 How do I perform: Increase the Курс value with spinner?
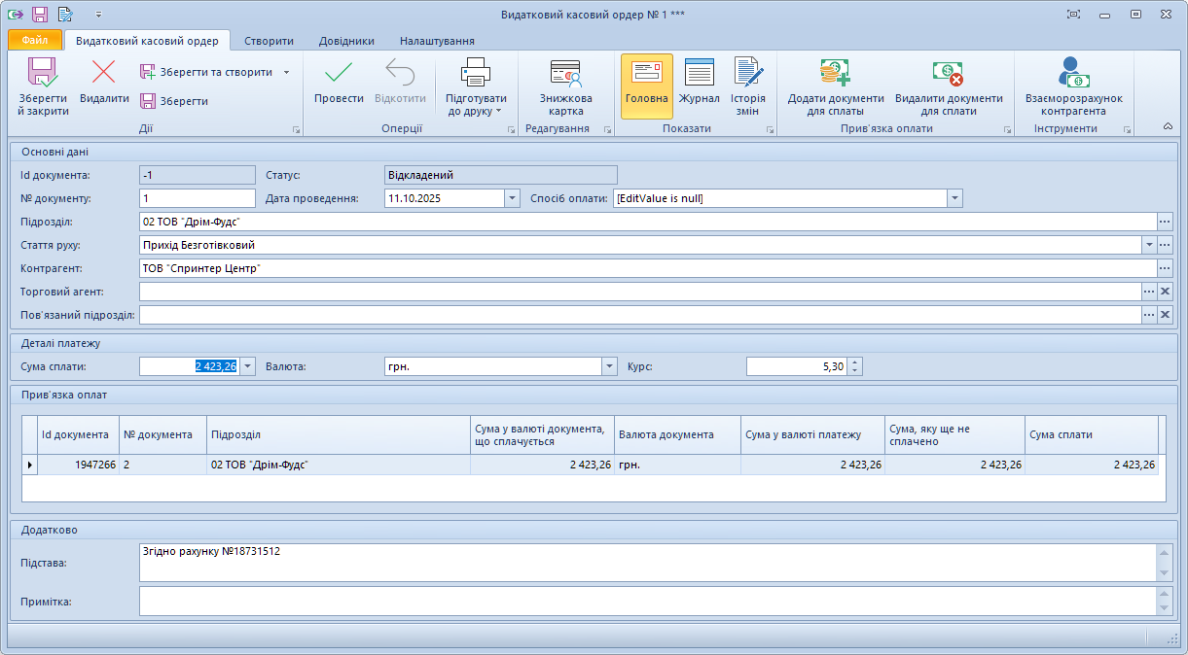point(854,362)
